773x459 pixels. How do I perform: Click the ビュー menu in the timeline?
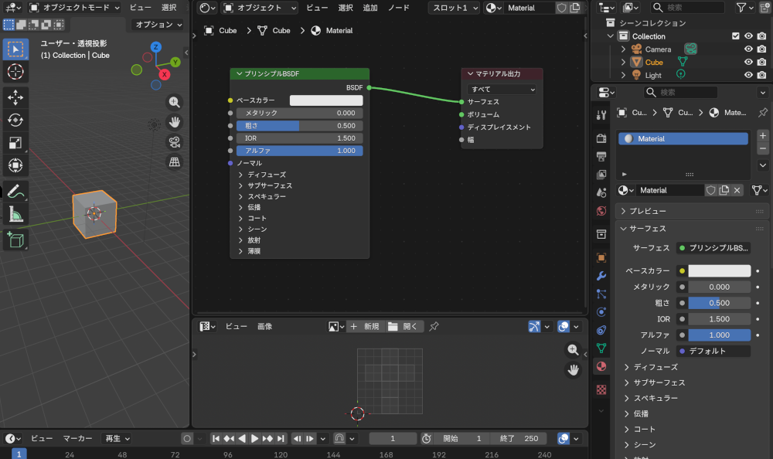pyautogui.click(x=41, y=438)
